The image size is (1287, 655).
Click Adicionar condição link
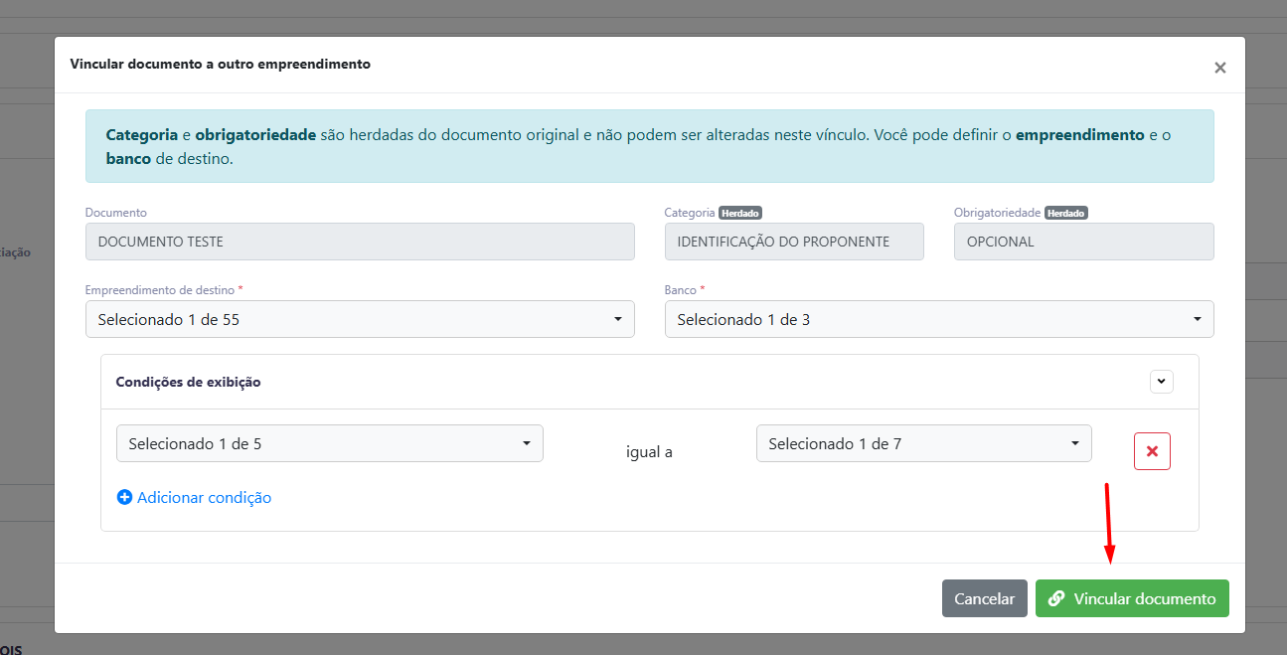204,498
